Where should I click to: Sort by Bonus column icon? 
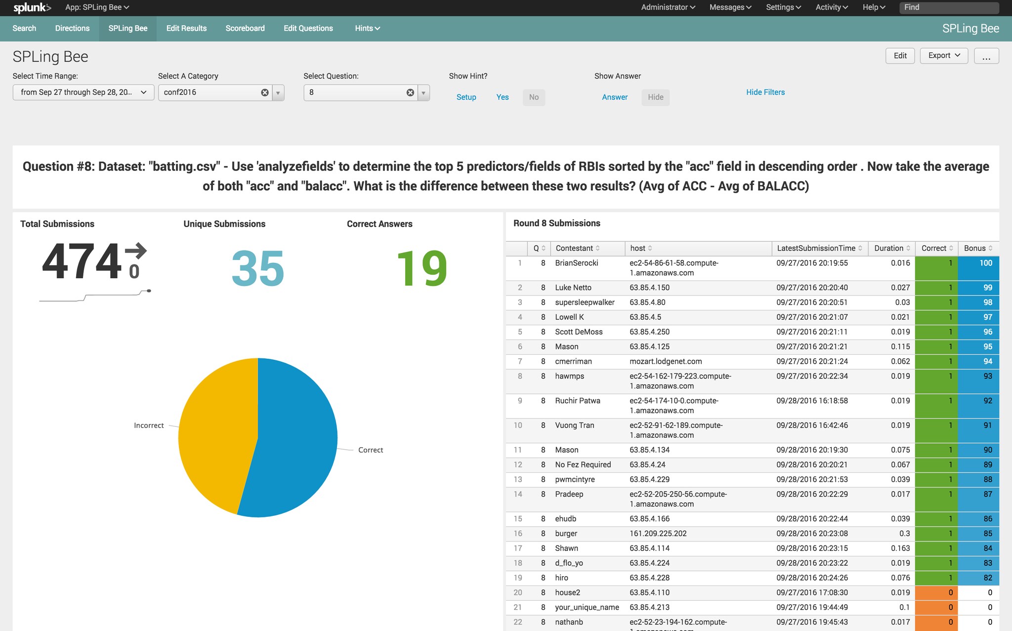990,249
